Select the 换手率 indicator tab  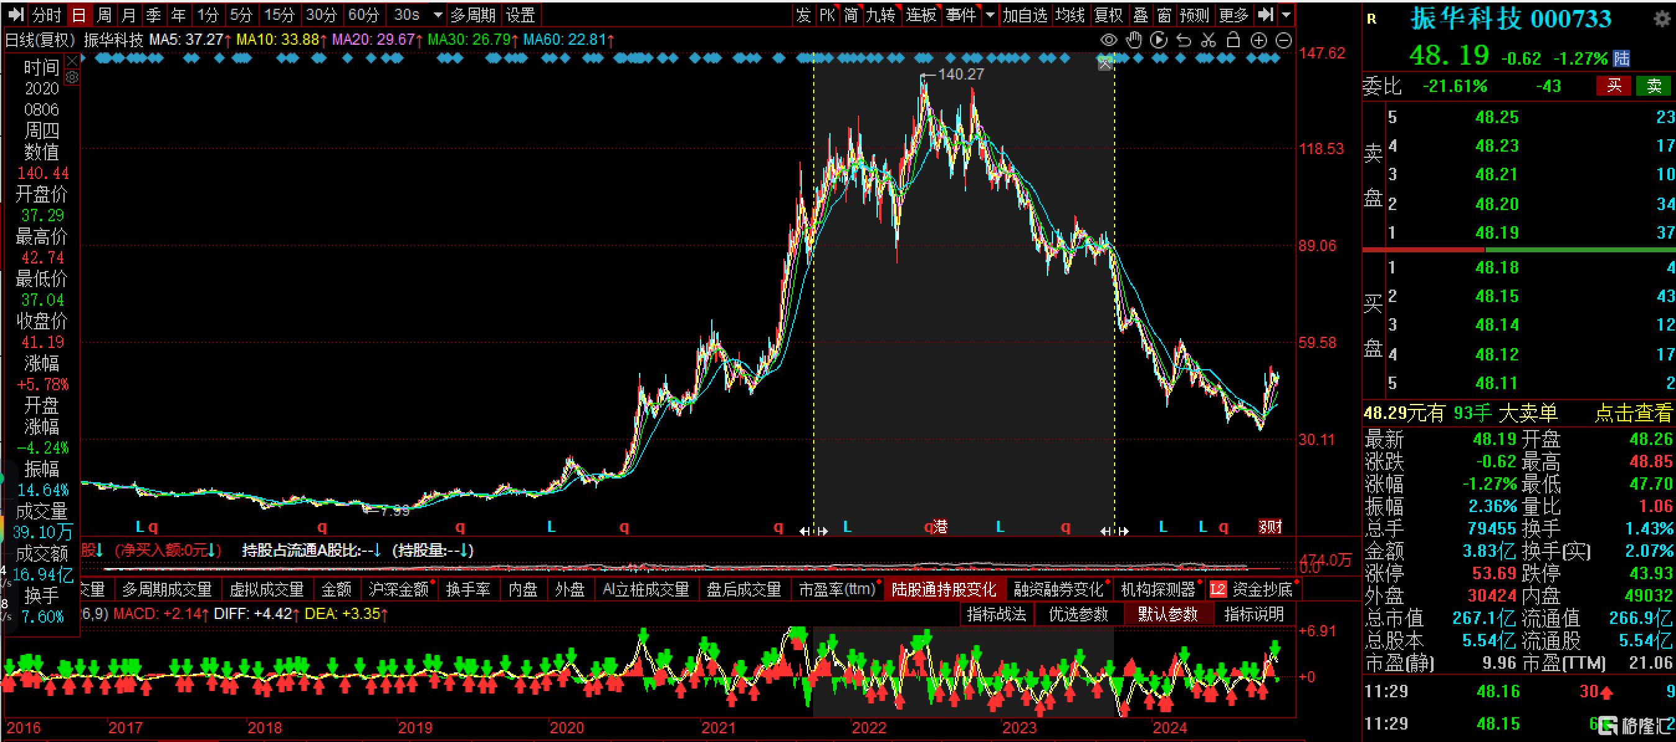(467, 589)
